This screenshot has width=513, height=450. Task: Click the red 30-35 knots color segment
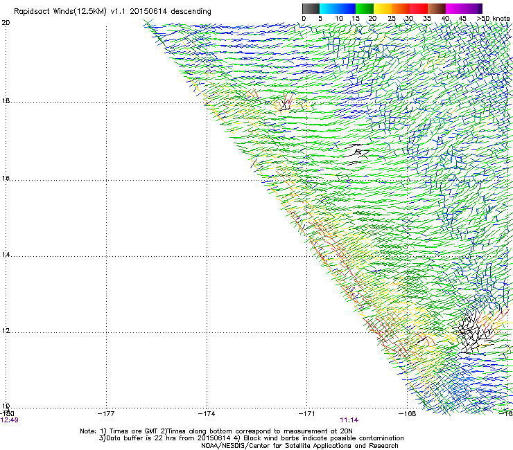pos(419,8)
